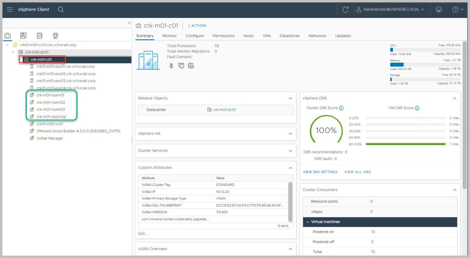Image resolution: width=470 pixels, height=258 pixels.
Task: Select the VxRail Manager VM in tree
Action: (50, 138)
